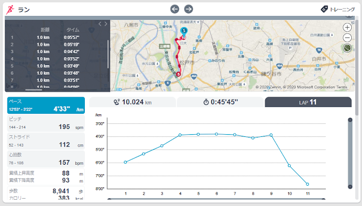
Task: Click the top handle of pace range slider
Action: [x=350, y=120]
